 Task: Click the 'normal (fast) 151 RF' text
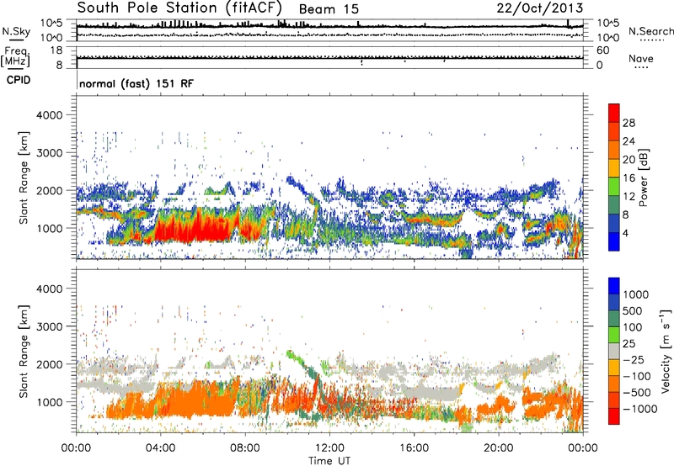136,83
